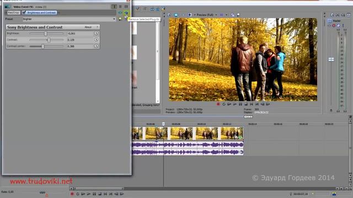The height and width of the screenshot is (198, 353).
Task: Click purple audio waveform event on timeline
Action: [188, 148]
